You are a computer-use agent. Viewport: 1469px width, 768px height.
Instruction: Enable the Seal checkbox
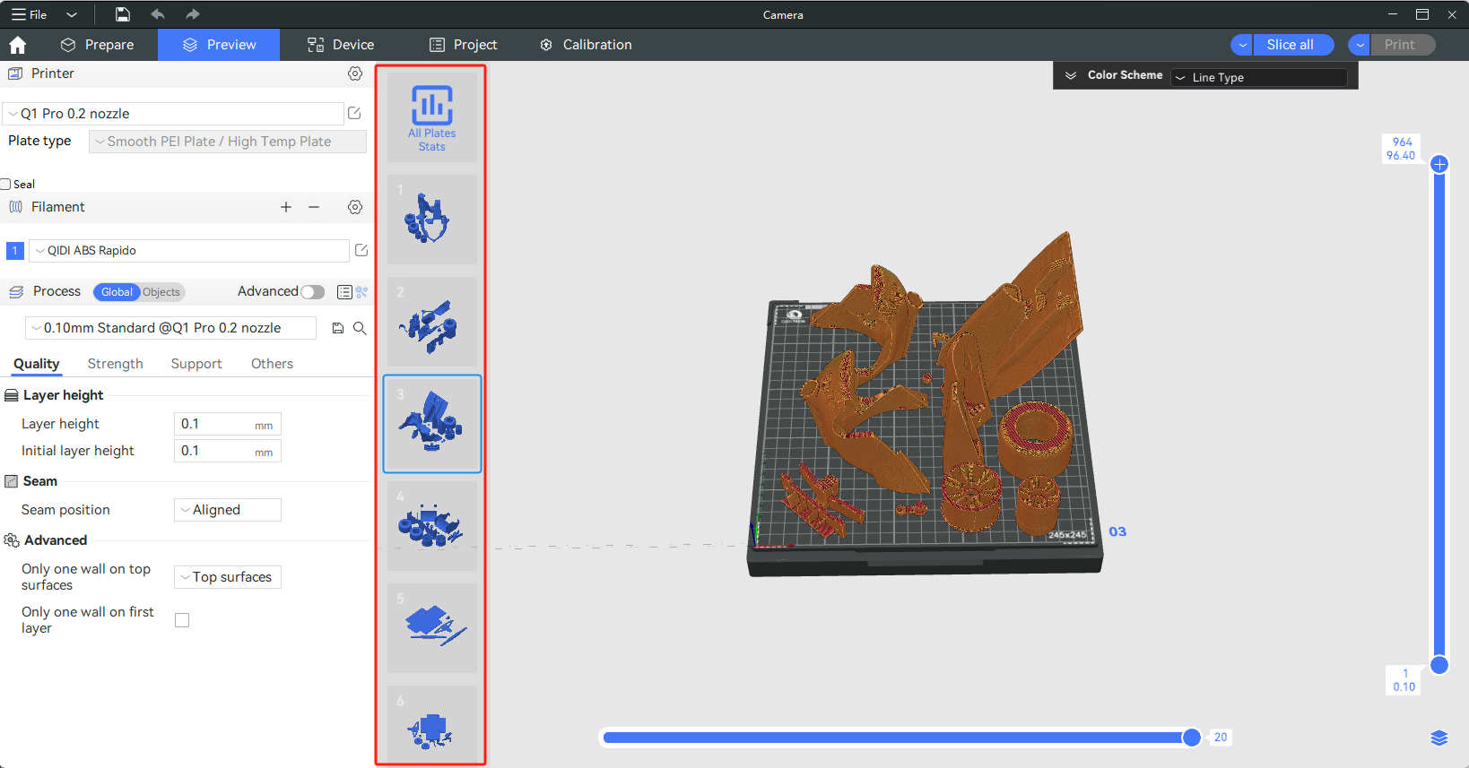point(6,184)
